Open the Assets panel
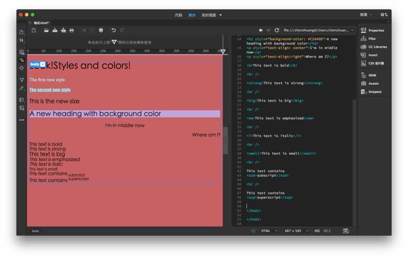Image resolution: width=408 pixels, height=259 pixels. click(373, 83)
